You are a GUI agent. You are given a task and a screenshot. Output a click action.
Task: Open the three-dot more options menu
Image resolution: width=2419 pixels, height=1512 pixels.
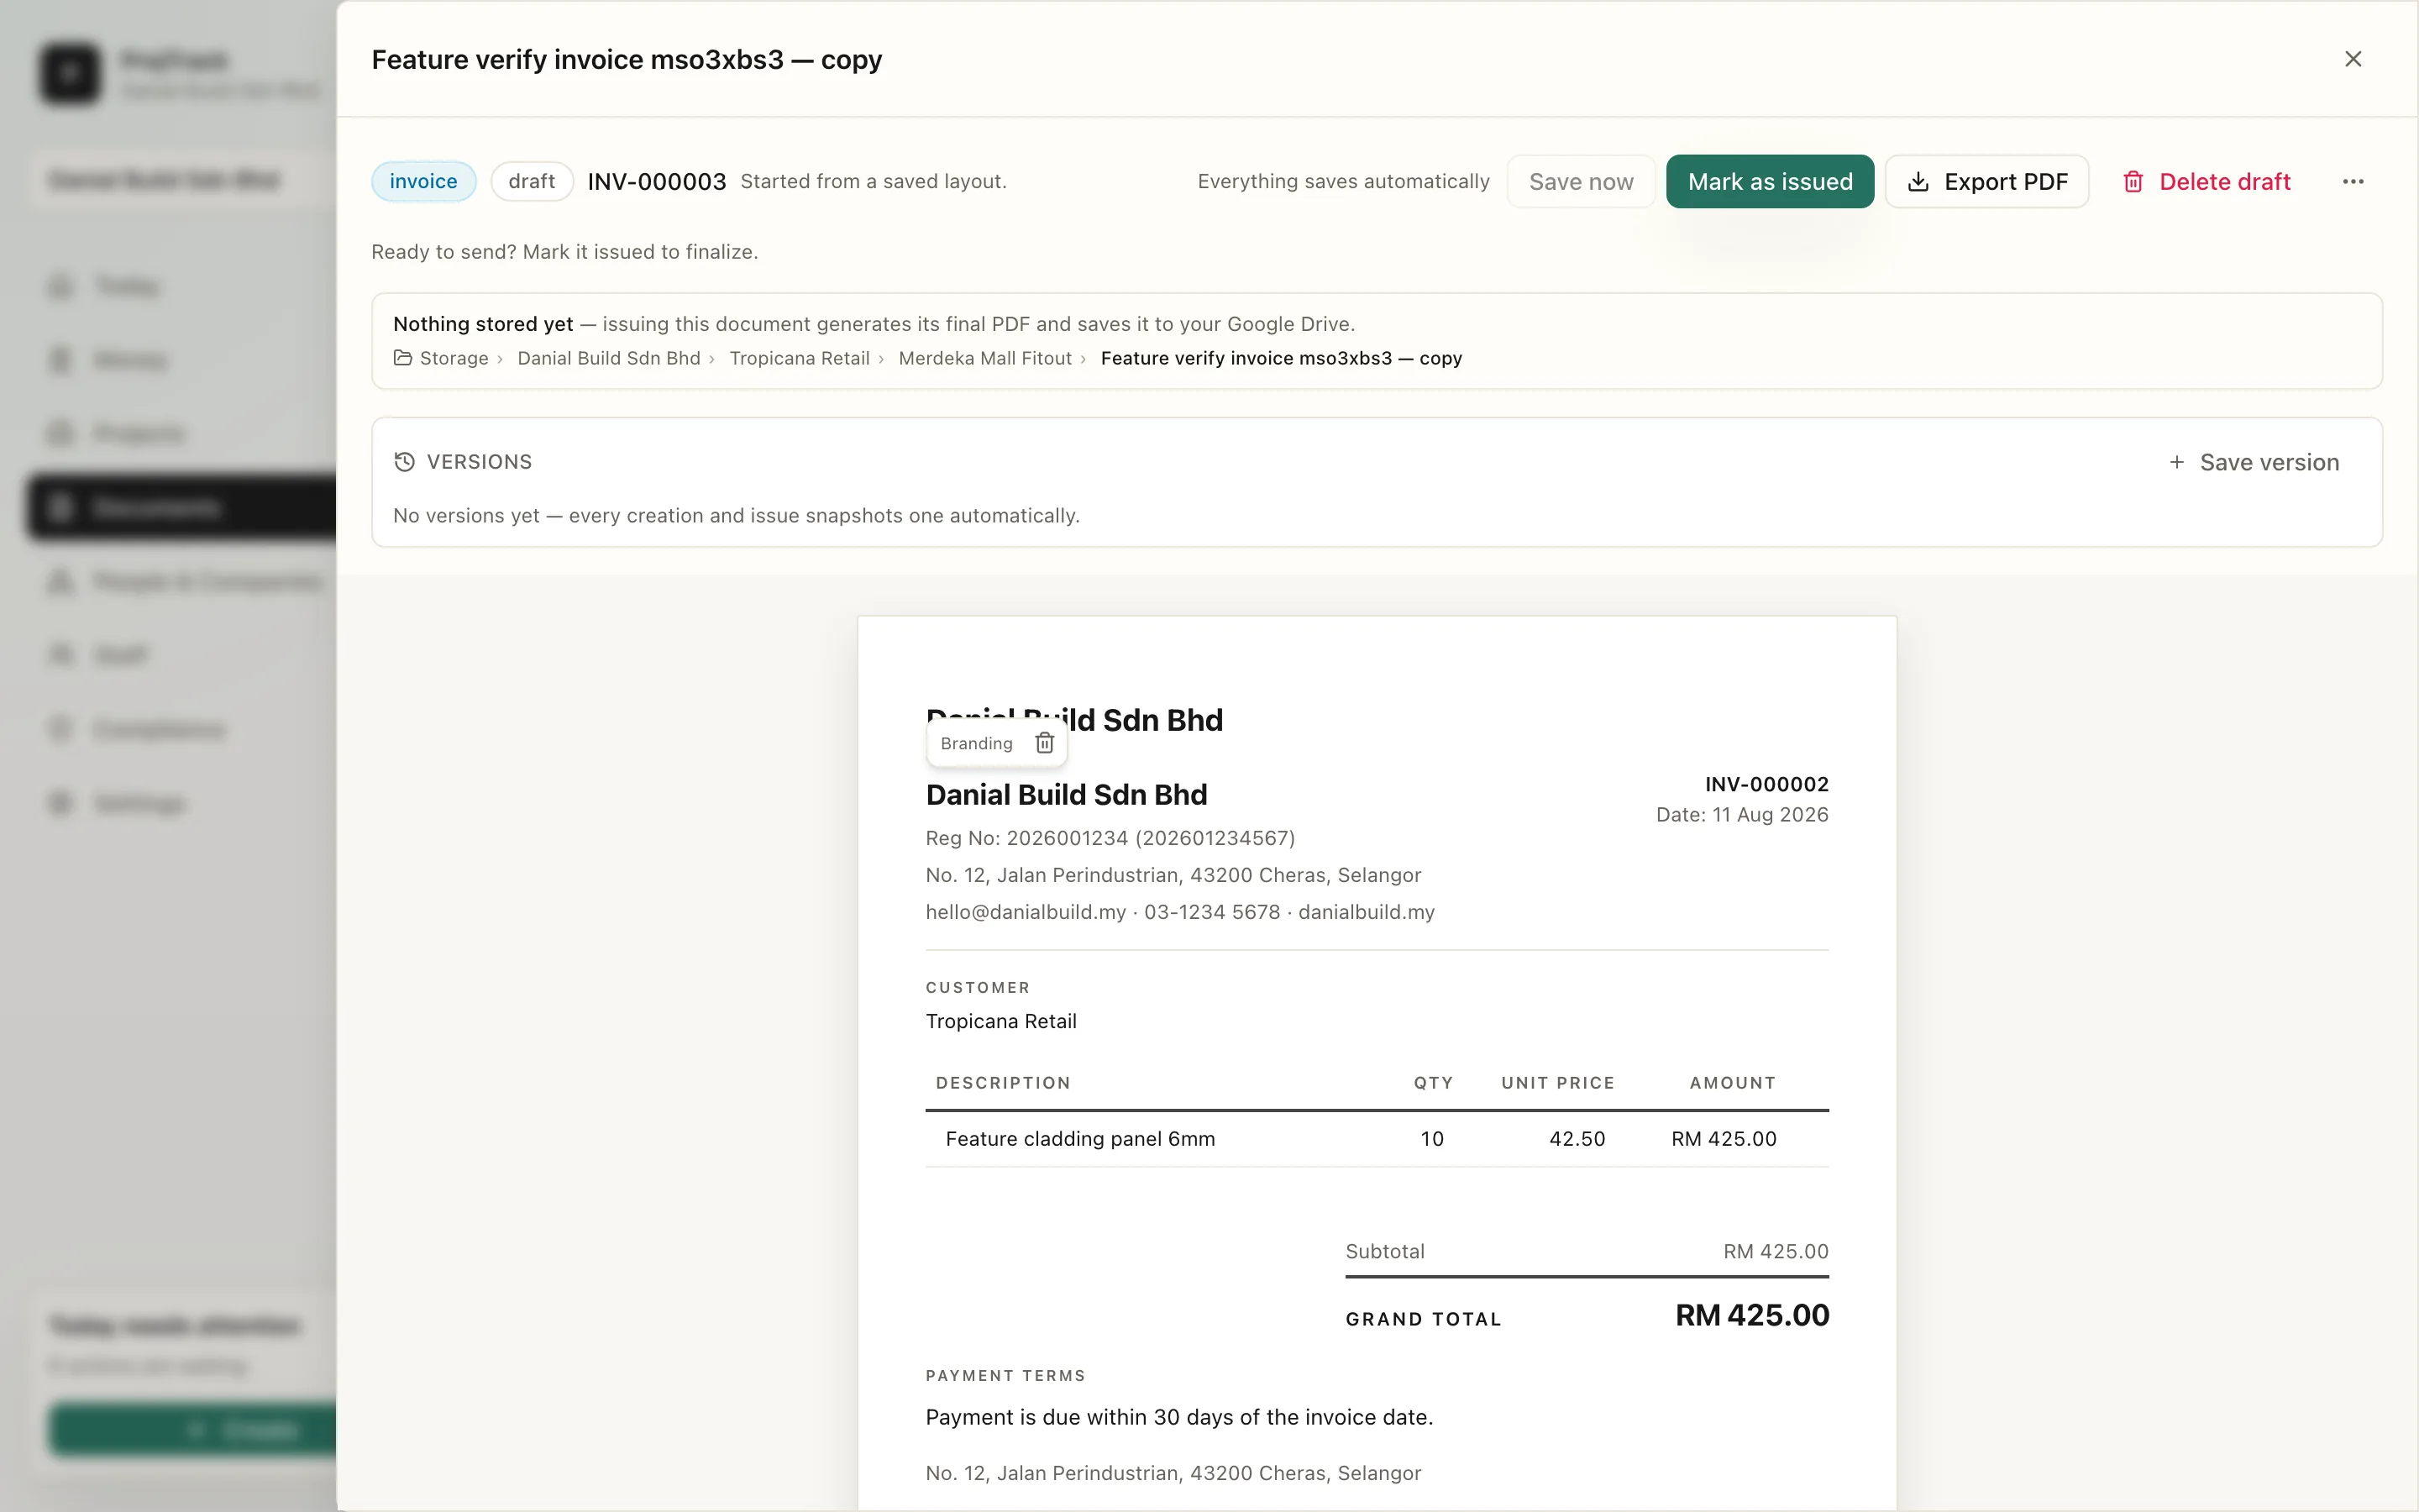(x=2353, y=181)
